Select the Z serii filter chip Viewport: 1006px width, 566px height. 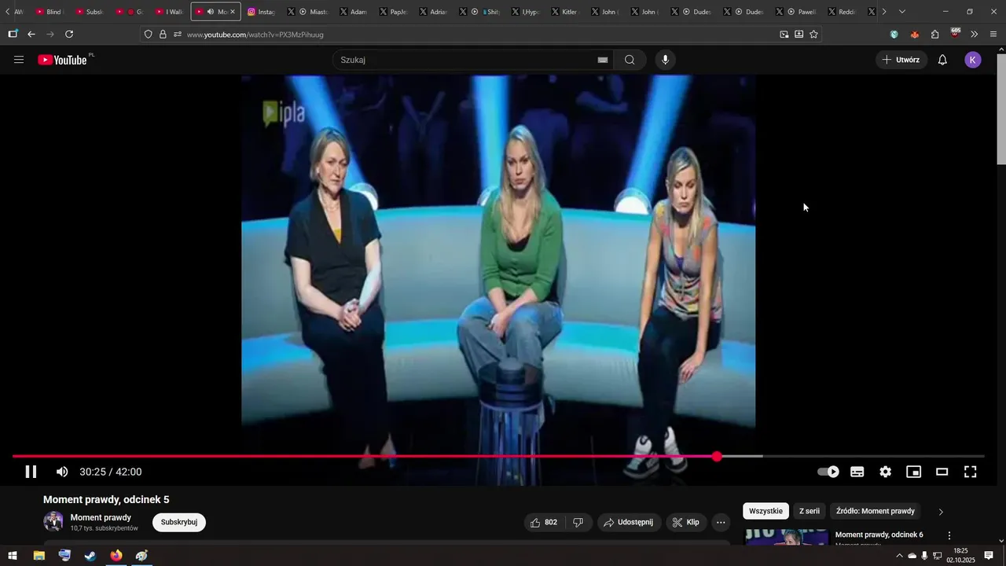(810, 511)
